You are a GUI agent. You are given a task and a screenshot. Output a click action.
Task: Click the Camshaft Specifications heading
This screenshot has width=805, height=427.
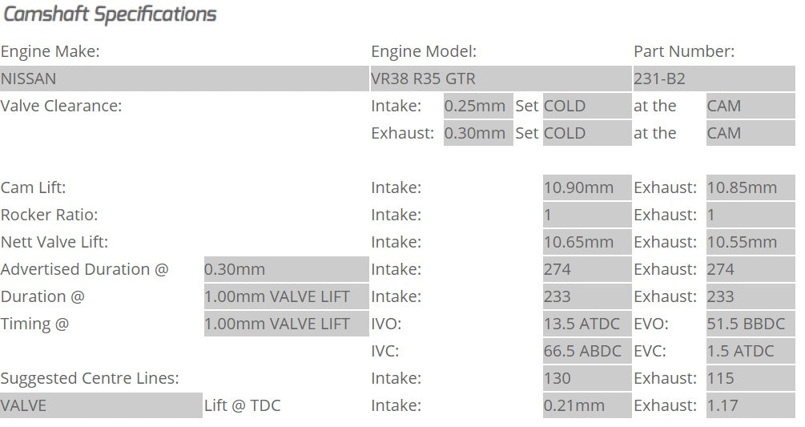click(x=110, y=14)
